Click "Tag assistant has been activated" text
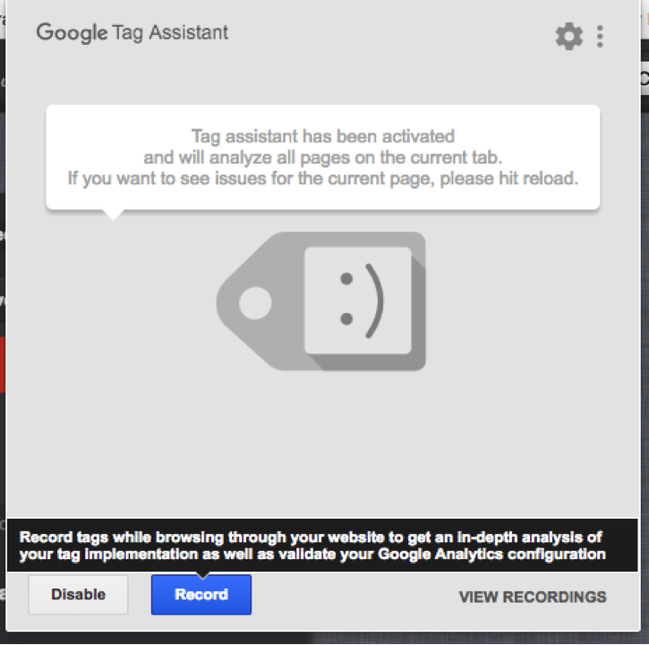 point(323,137)
